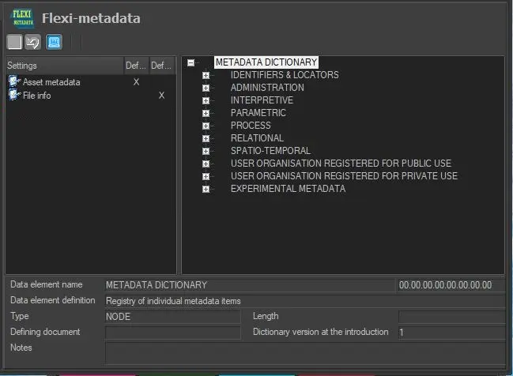Click the File info row icon
Screen dimensions: 513x376
point(14,96)
